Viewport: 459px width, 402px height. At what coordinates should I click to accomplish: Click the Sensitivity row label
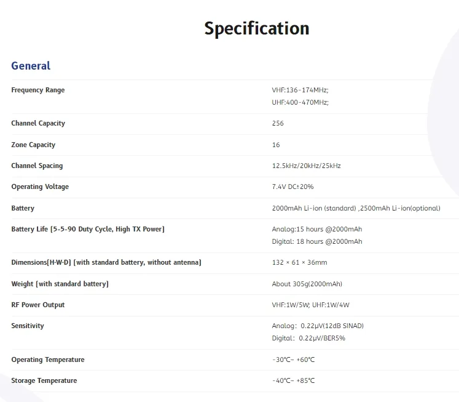tap(28, 326)
